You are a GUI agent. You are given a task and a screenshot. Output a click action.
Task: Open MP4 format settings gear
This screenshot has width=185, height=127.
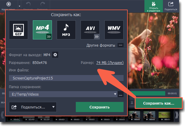pos(55,55)
